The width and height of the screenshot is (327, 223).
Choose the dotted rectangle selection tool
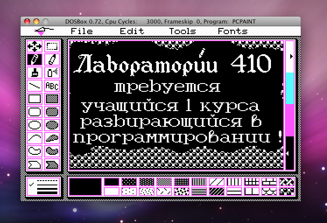(x=52, y=46)
